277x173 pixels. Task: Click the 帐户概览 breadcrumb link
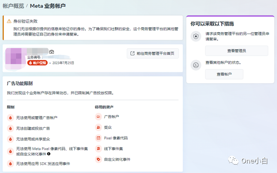[13, 6]
